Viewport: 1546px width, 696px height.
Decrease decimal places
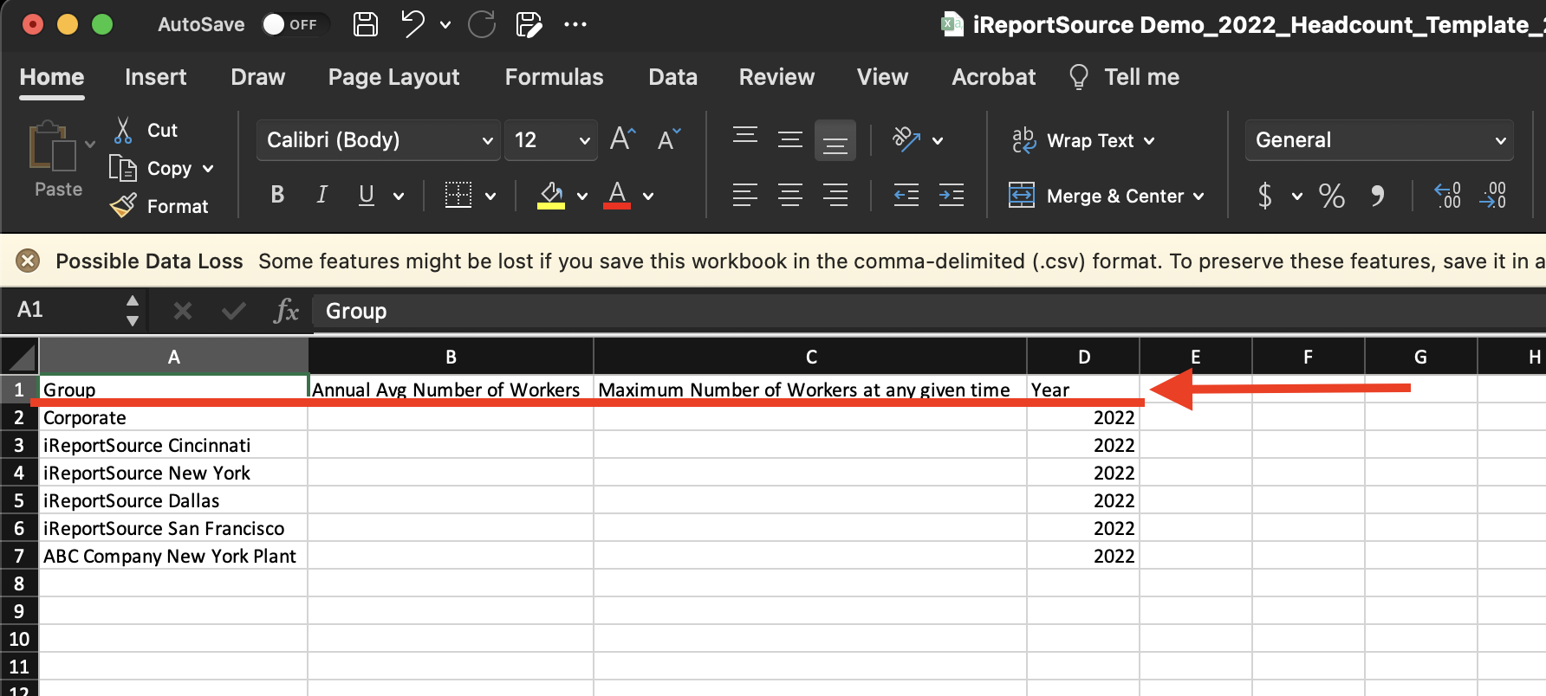tap(1492, 196)
